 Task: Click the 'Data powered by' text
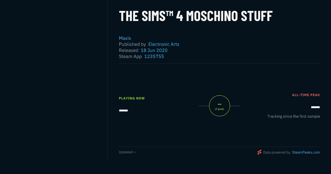[x=277, y=152]
